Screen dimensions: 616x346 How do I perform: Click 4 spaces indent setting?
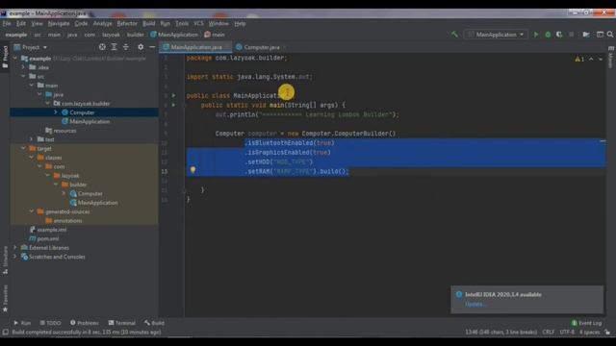pos(589,333)
